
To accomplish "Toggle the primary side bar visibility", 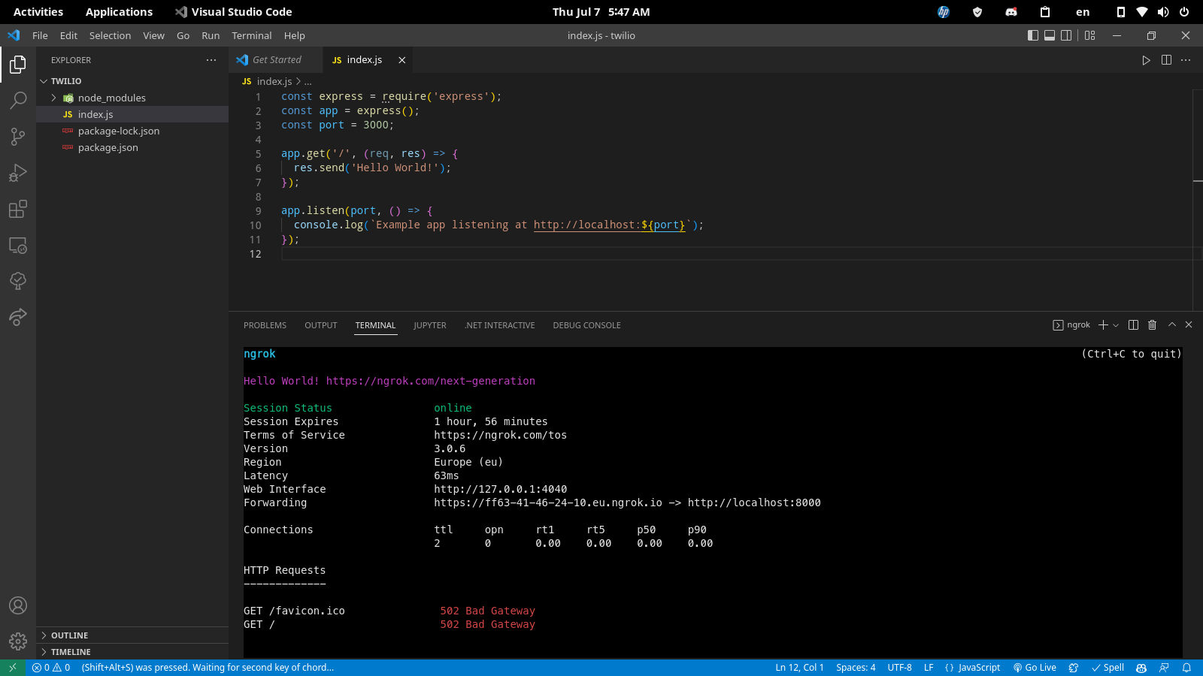I will pyautogui.click(x=1033, y=35).
